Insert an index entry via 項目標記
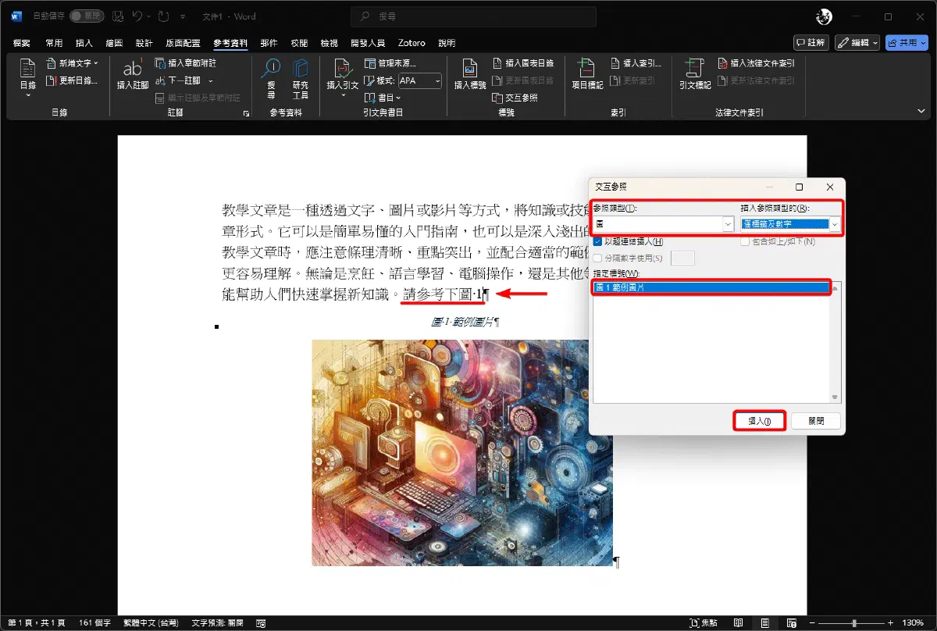 (587, 76)
